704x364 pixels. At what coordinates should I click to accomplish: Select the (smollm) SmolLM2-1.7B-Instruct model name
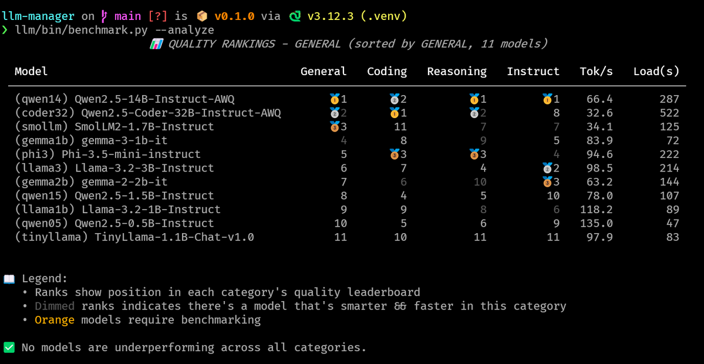(x=114, y=127)
